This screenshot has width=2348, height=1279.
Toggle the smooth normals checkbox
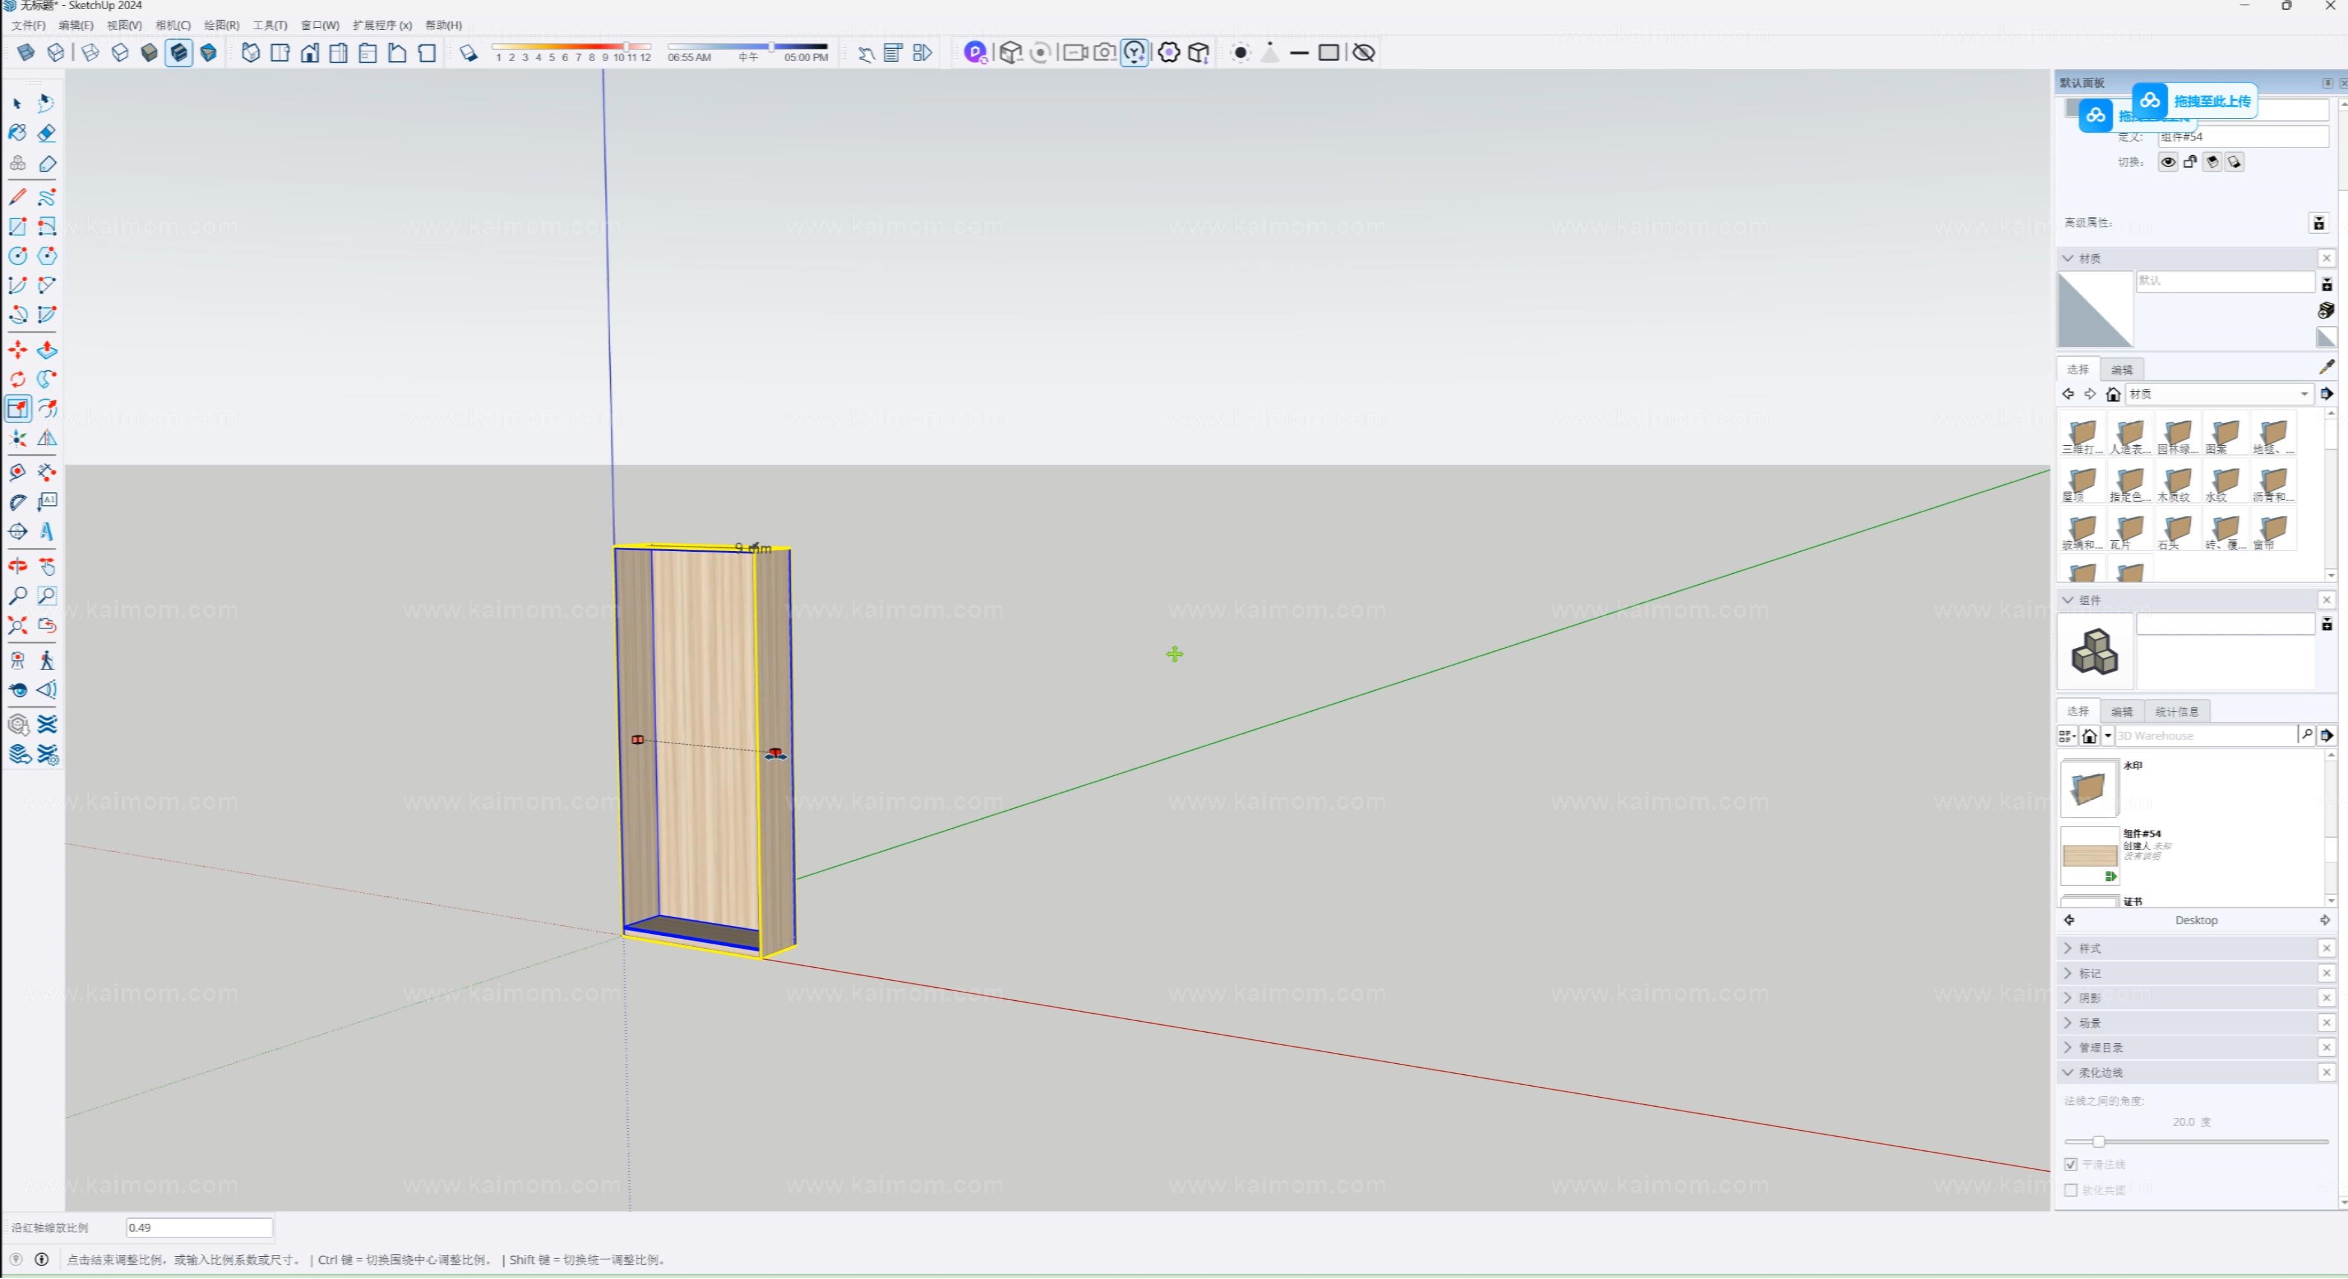tap(2070, 1165)
